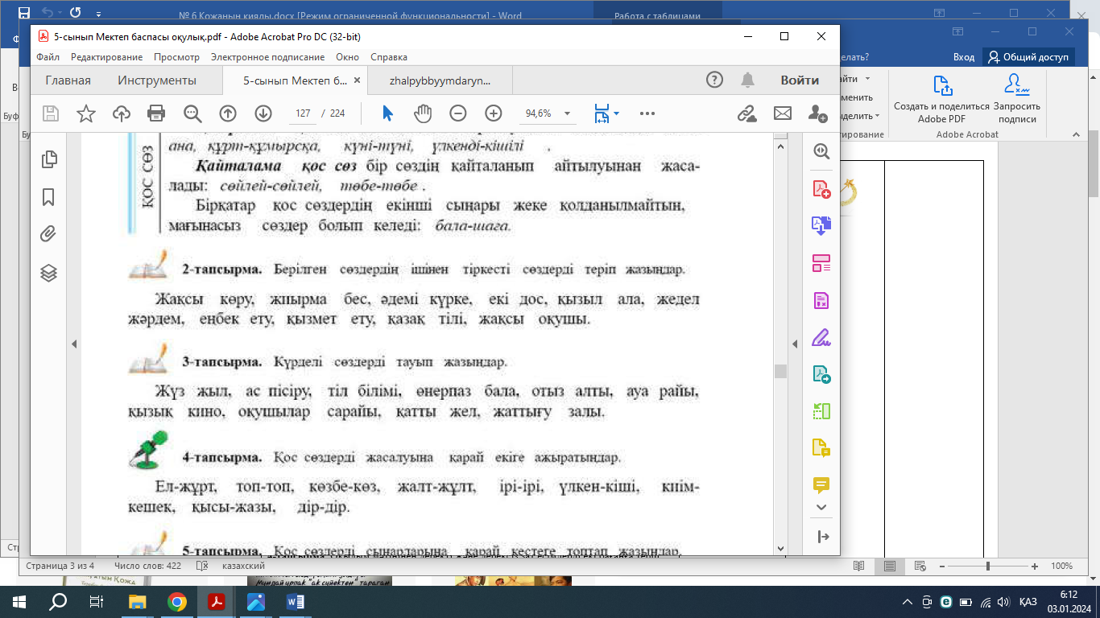Screen dimensions: 1100x618
Task: Click Общий доступ button in Word
Action: point(1028,57)
